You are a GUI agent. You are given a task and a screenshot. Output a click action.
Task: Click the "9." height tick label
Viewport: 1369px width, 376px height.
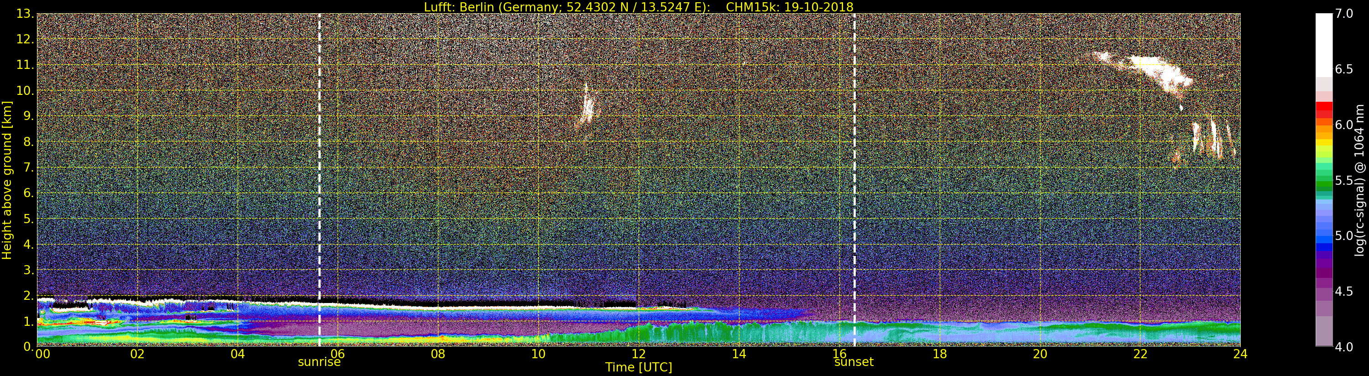[28, 116]
